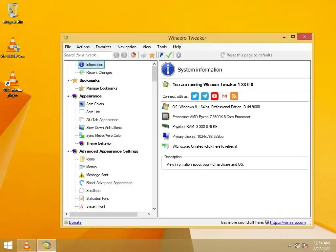Viewport: 336px width, 252px height.
Task: Click the green checkmark toolbar icon
Action: click(169, 55)
